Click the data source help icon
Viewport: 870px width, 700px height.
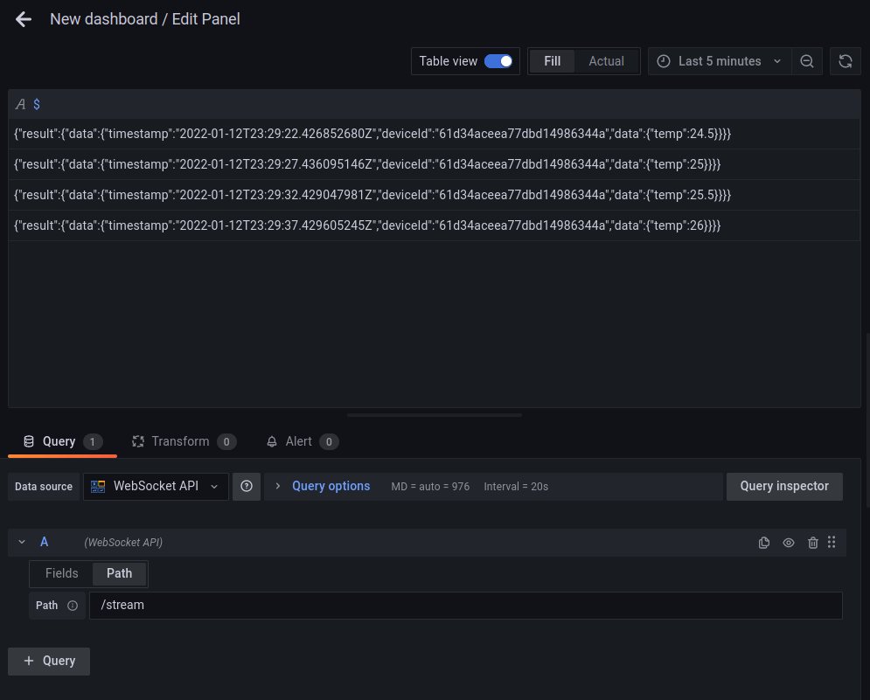coord(247,487)
